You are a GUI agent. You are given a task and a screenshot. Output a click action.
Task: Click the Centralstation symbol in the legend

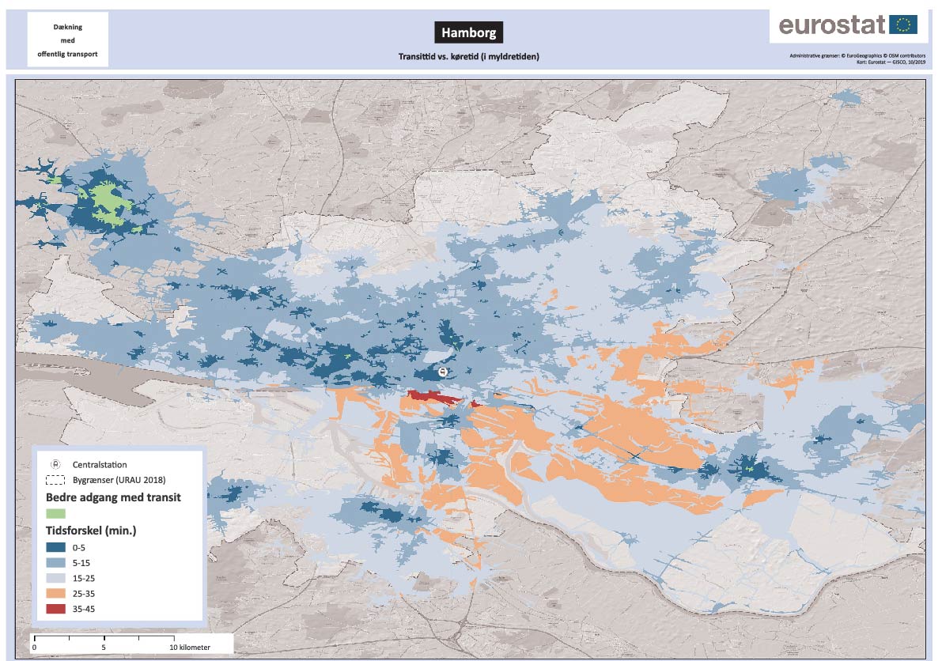point(56,465)
